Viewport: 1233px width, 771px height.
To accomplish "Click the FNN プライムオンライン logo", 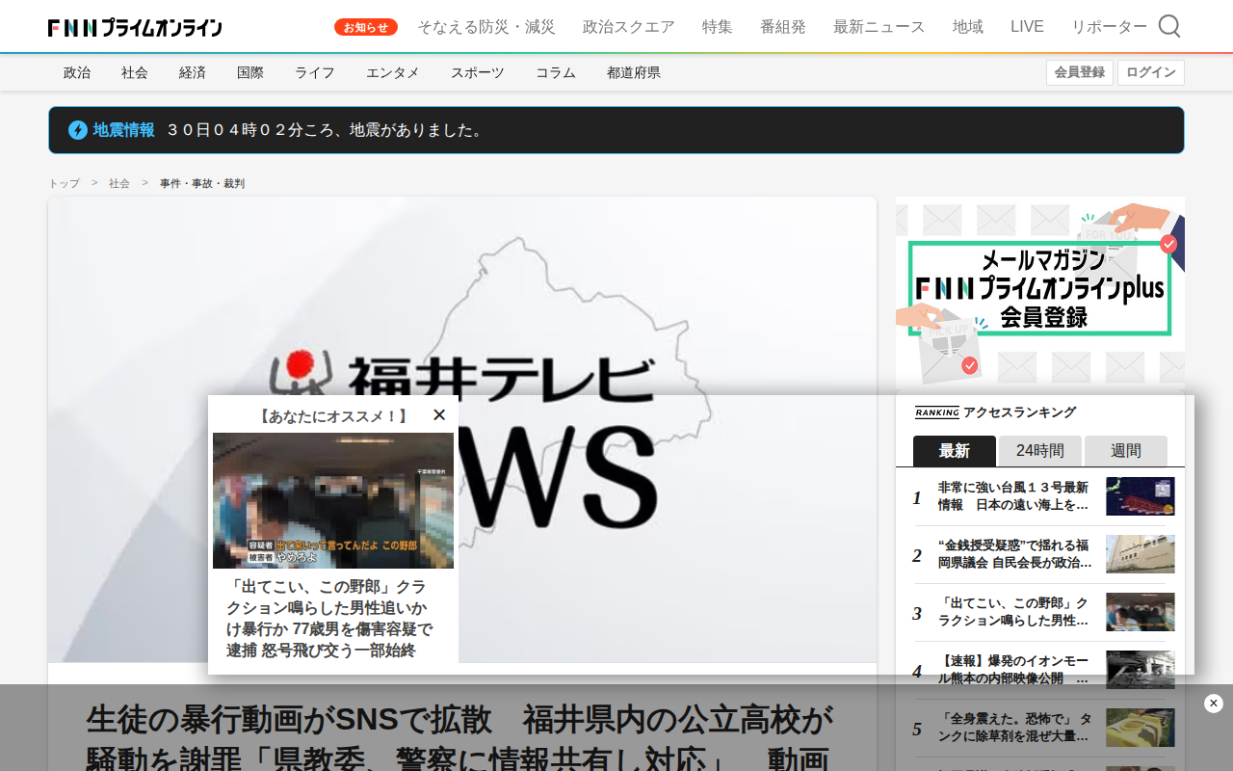I will 135,27.
